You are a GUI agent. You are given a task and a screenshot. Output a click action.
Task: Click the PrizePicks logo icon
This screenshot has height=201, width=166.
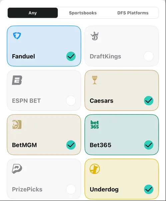(x=17, y=169)
